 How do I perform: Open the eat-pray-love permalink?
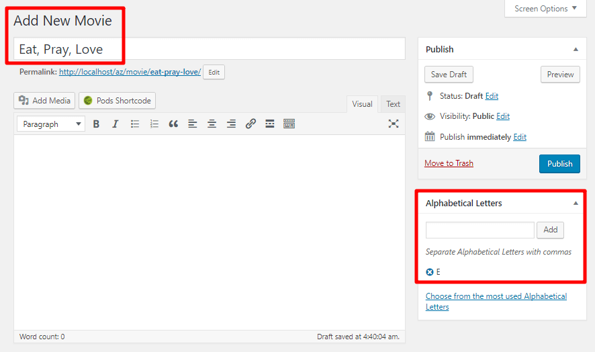pos(130,72)
